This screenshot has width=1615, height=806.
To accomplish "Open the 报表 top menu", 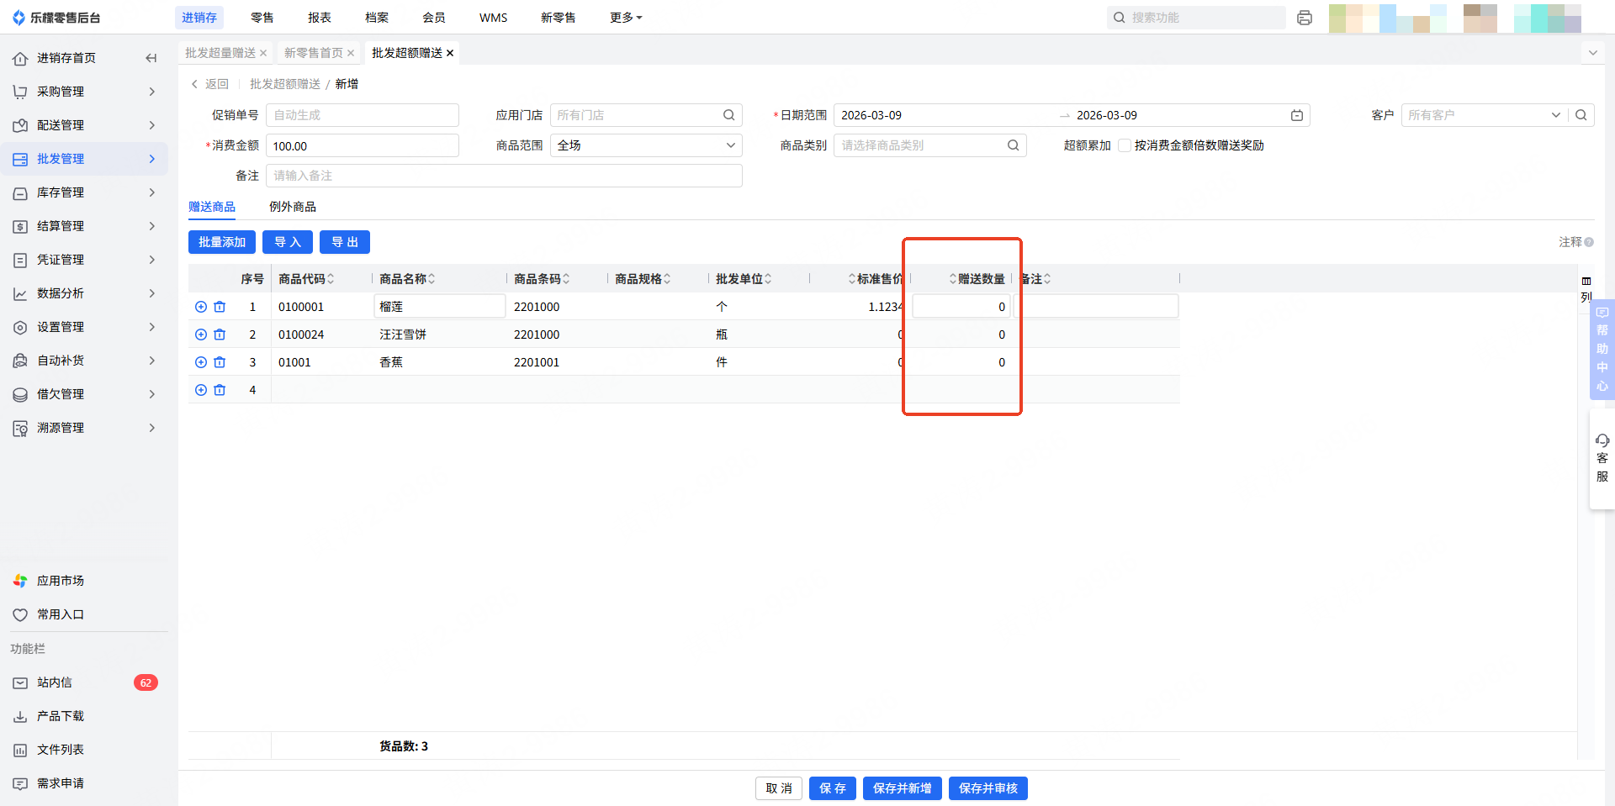I will click(319, 18).
